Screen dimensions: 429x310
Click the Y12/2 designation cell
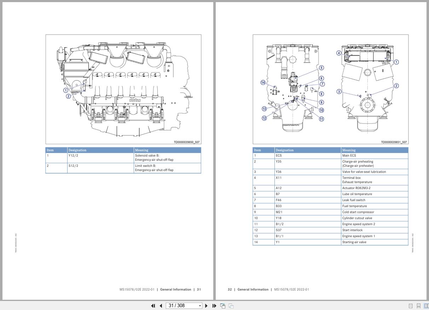100,158
